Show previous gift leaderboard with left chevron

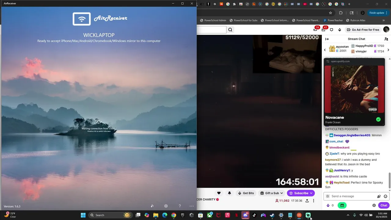click(325, 50)
